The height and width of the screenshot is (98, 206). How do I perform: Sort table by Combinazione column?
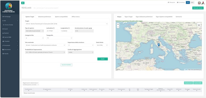tap(29, 90)
